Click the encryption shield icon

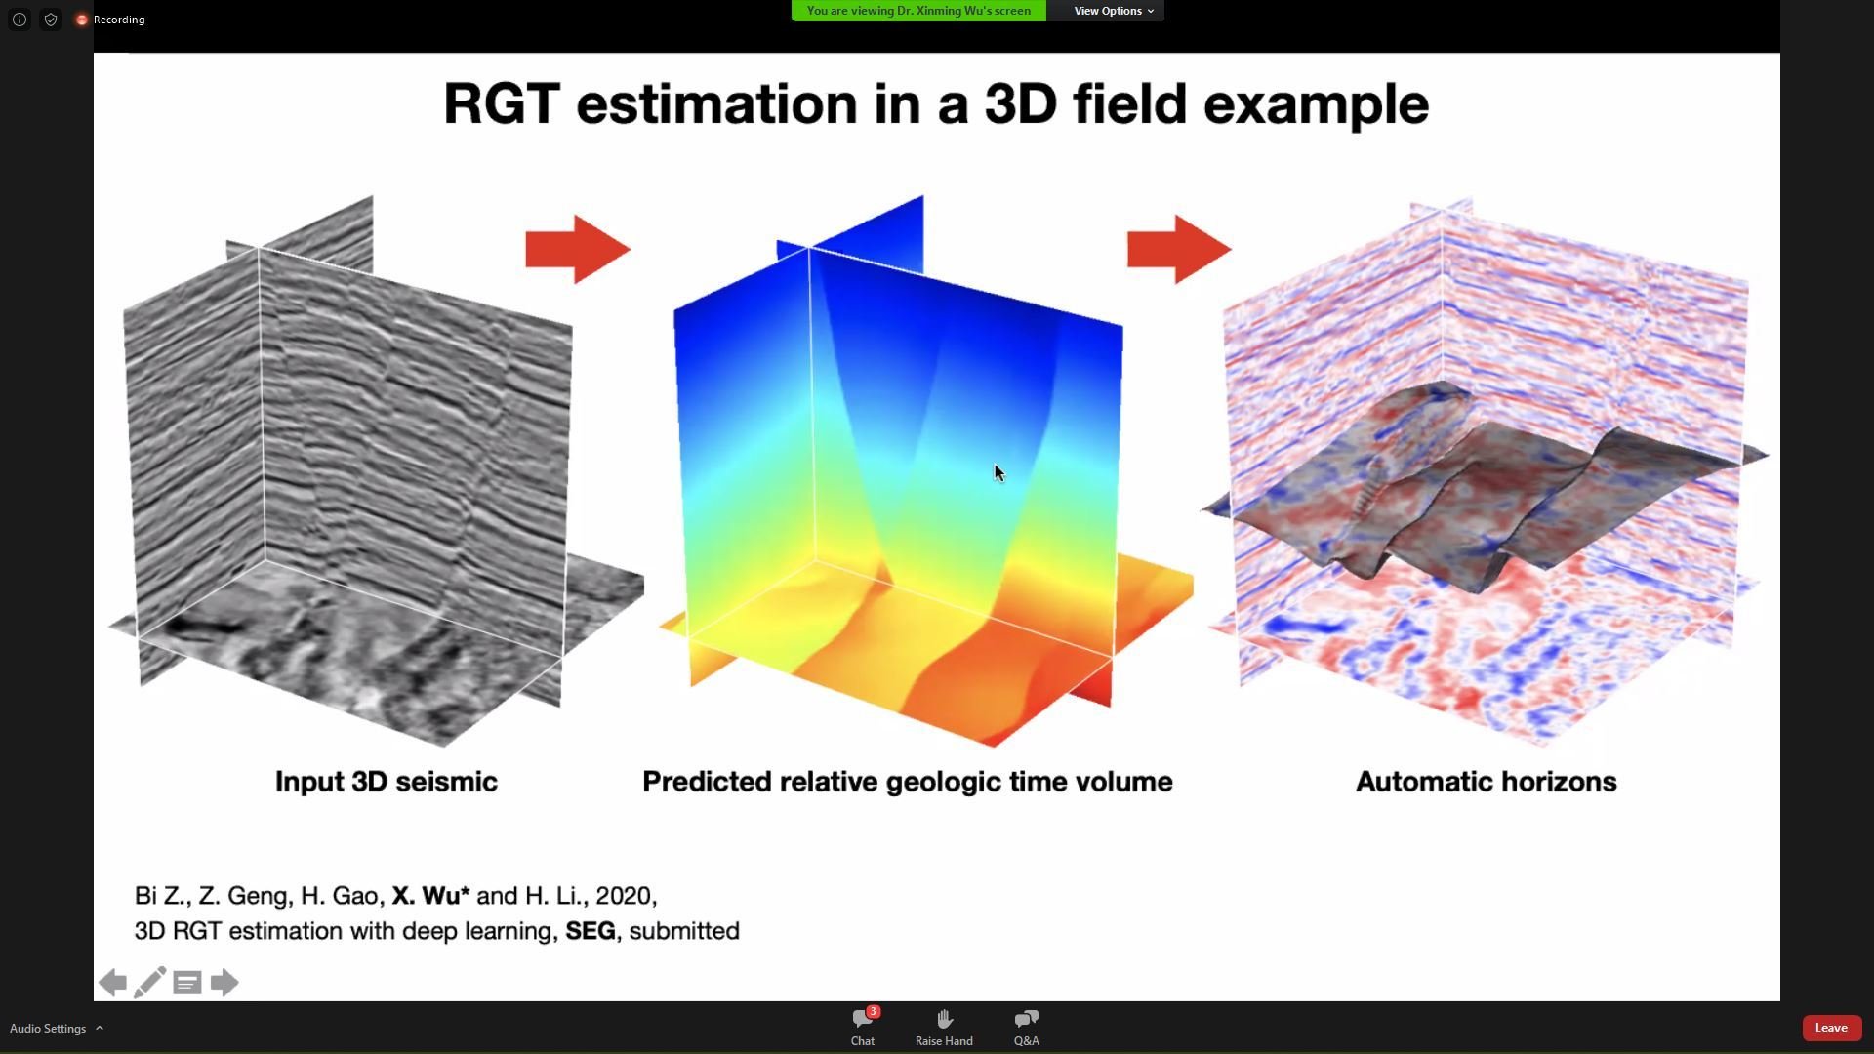click(51, 20)
